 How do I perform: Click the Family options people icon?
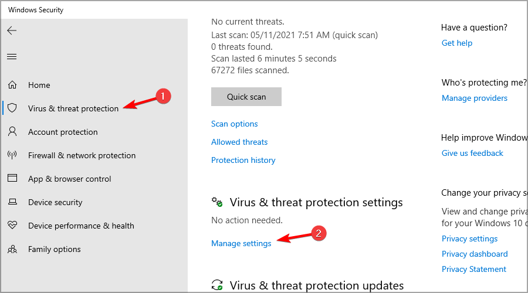click(x=12, y=249)
